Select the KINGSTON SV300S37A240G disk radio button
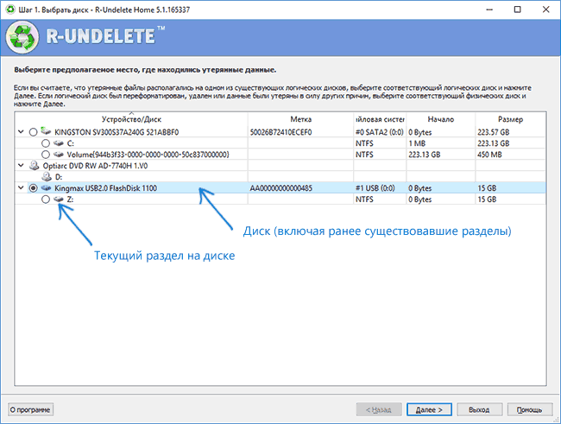This screenshot has height=424, width=561. [34, 132]
